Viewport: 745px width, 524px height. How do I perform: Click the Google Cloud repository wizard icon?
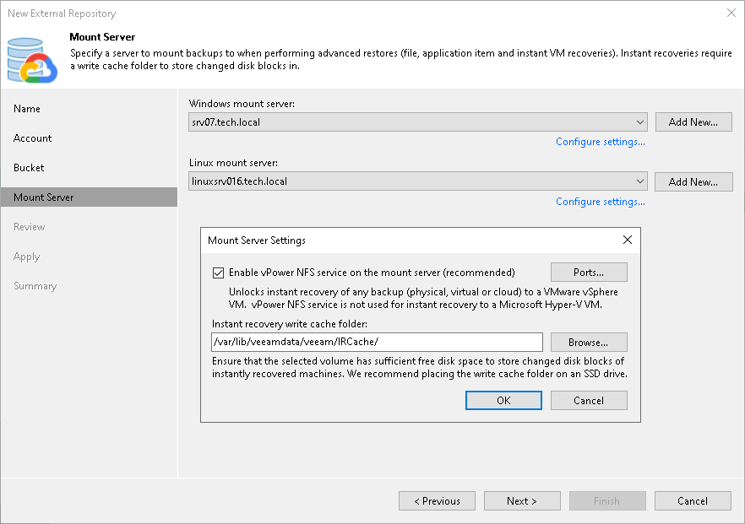pyautogui.click(x=32, y=60)
